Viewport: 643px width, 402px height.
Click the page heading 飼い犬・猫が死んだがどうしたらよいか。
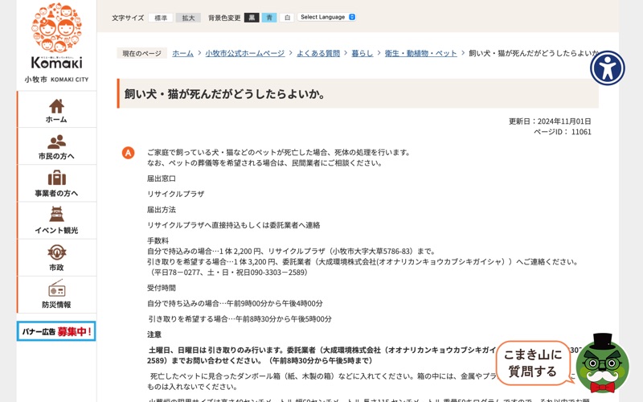tap(225, 94)
